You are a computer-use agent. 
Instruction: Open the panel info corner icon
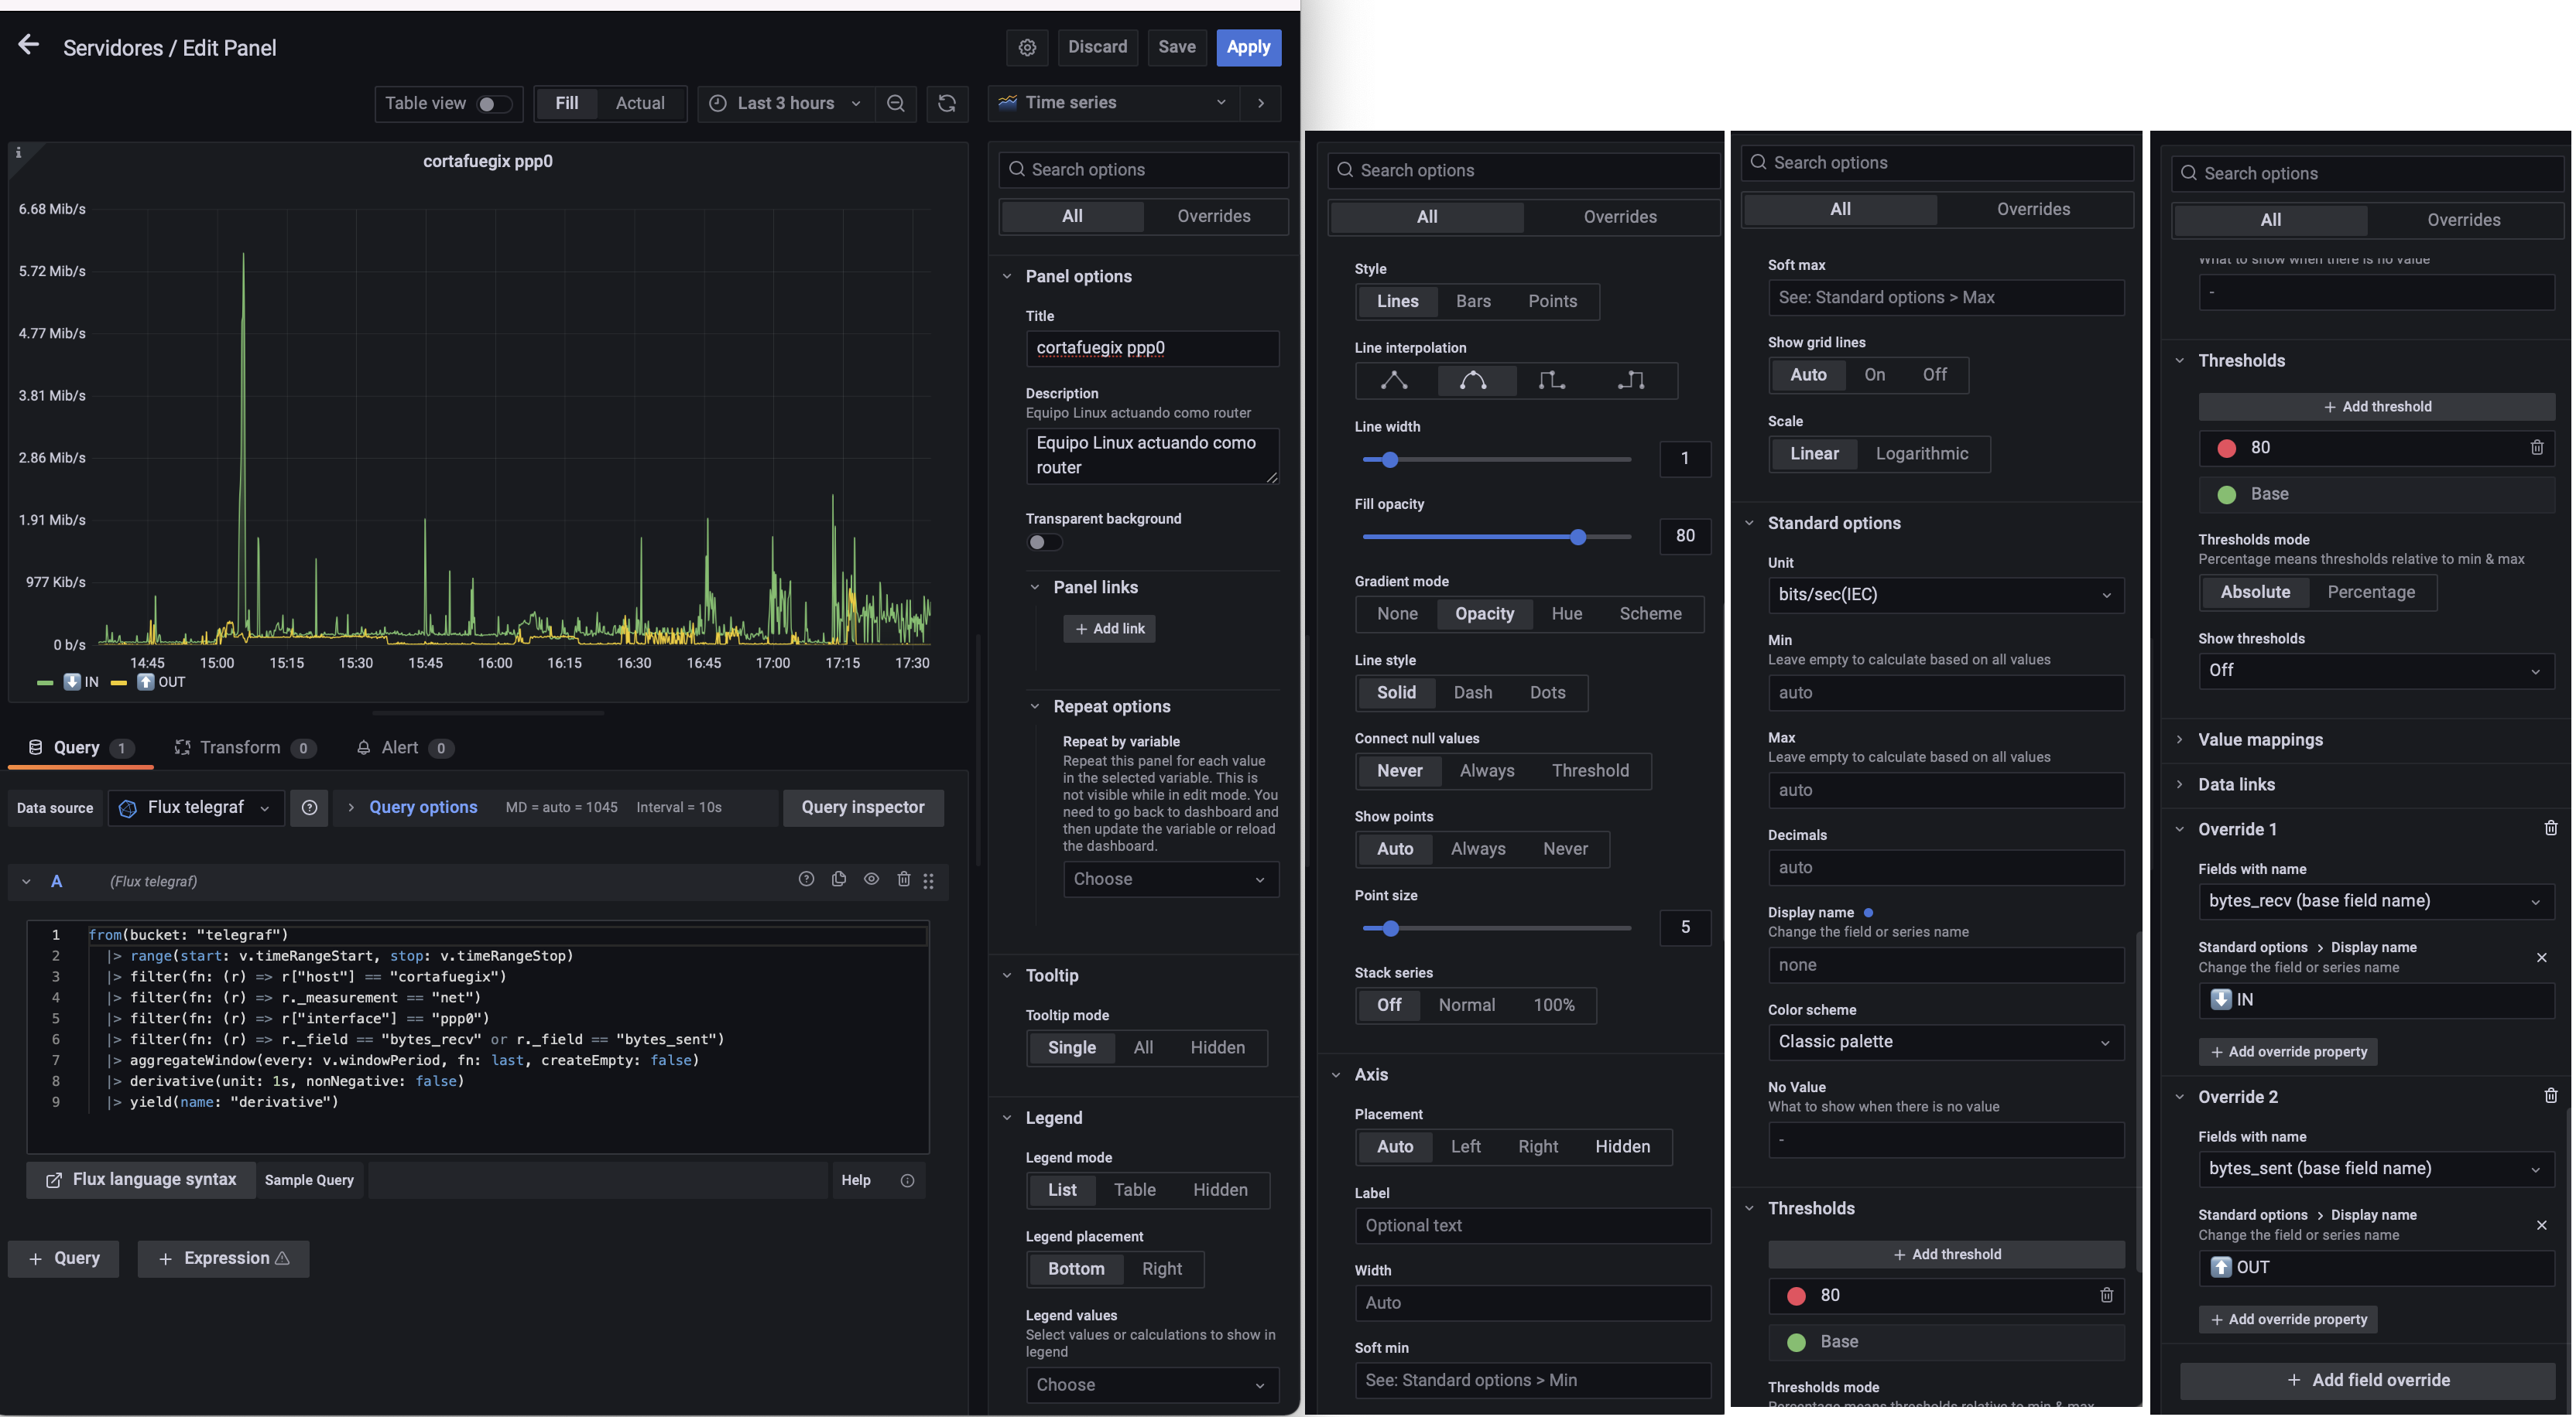pos(18,153)
